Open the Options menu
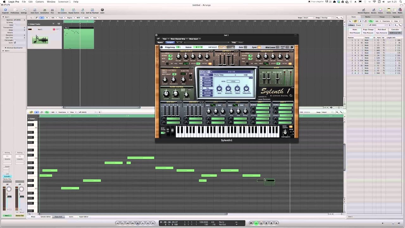This screenshot has width=405, height=228. point(40,2)
